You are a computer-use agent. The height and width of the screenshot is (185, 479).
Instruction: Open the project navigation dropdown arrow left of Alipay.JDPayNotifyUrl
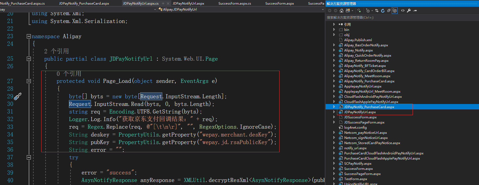click(155, 9)
